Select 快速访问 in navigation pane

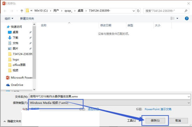tap(16, 27)
